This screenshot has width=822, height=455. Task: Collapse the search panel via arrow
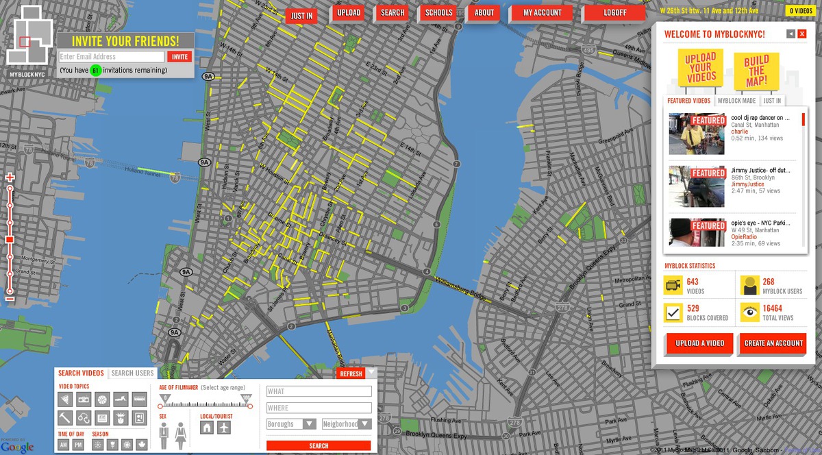(x=371, y=373)
